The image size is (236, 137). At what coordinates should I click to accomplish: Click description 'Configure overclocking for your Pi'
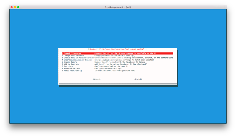112,66
